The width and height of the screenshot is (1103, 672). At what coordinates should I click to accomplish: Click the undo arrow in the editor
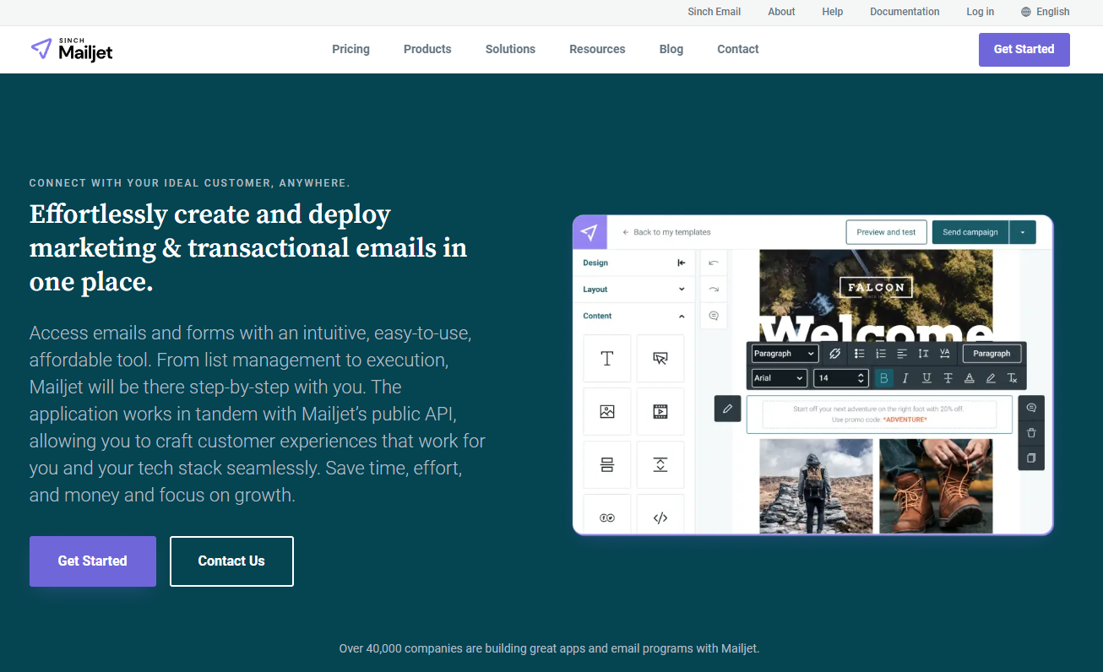(714, 263)
